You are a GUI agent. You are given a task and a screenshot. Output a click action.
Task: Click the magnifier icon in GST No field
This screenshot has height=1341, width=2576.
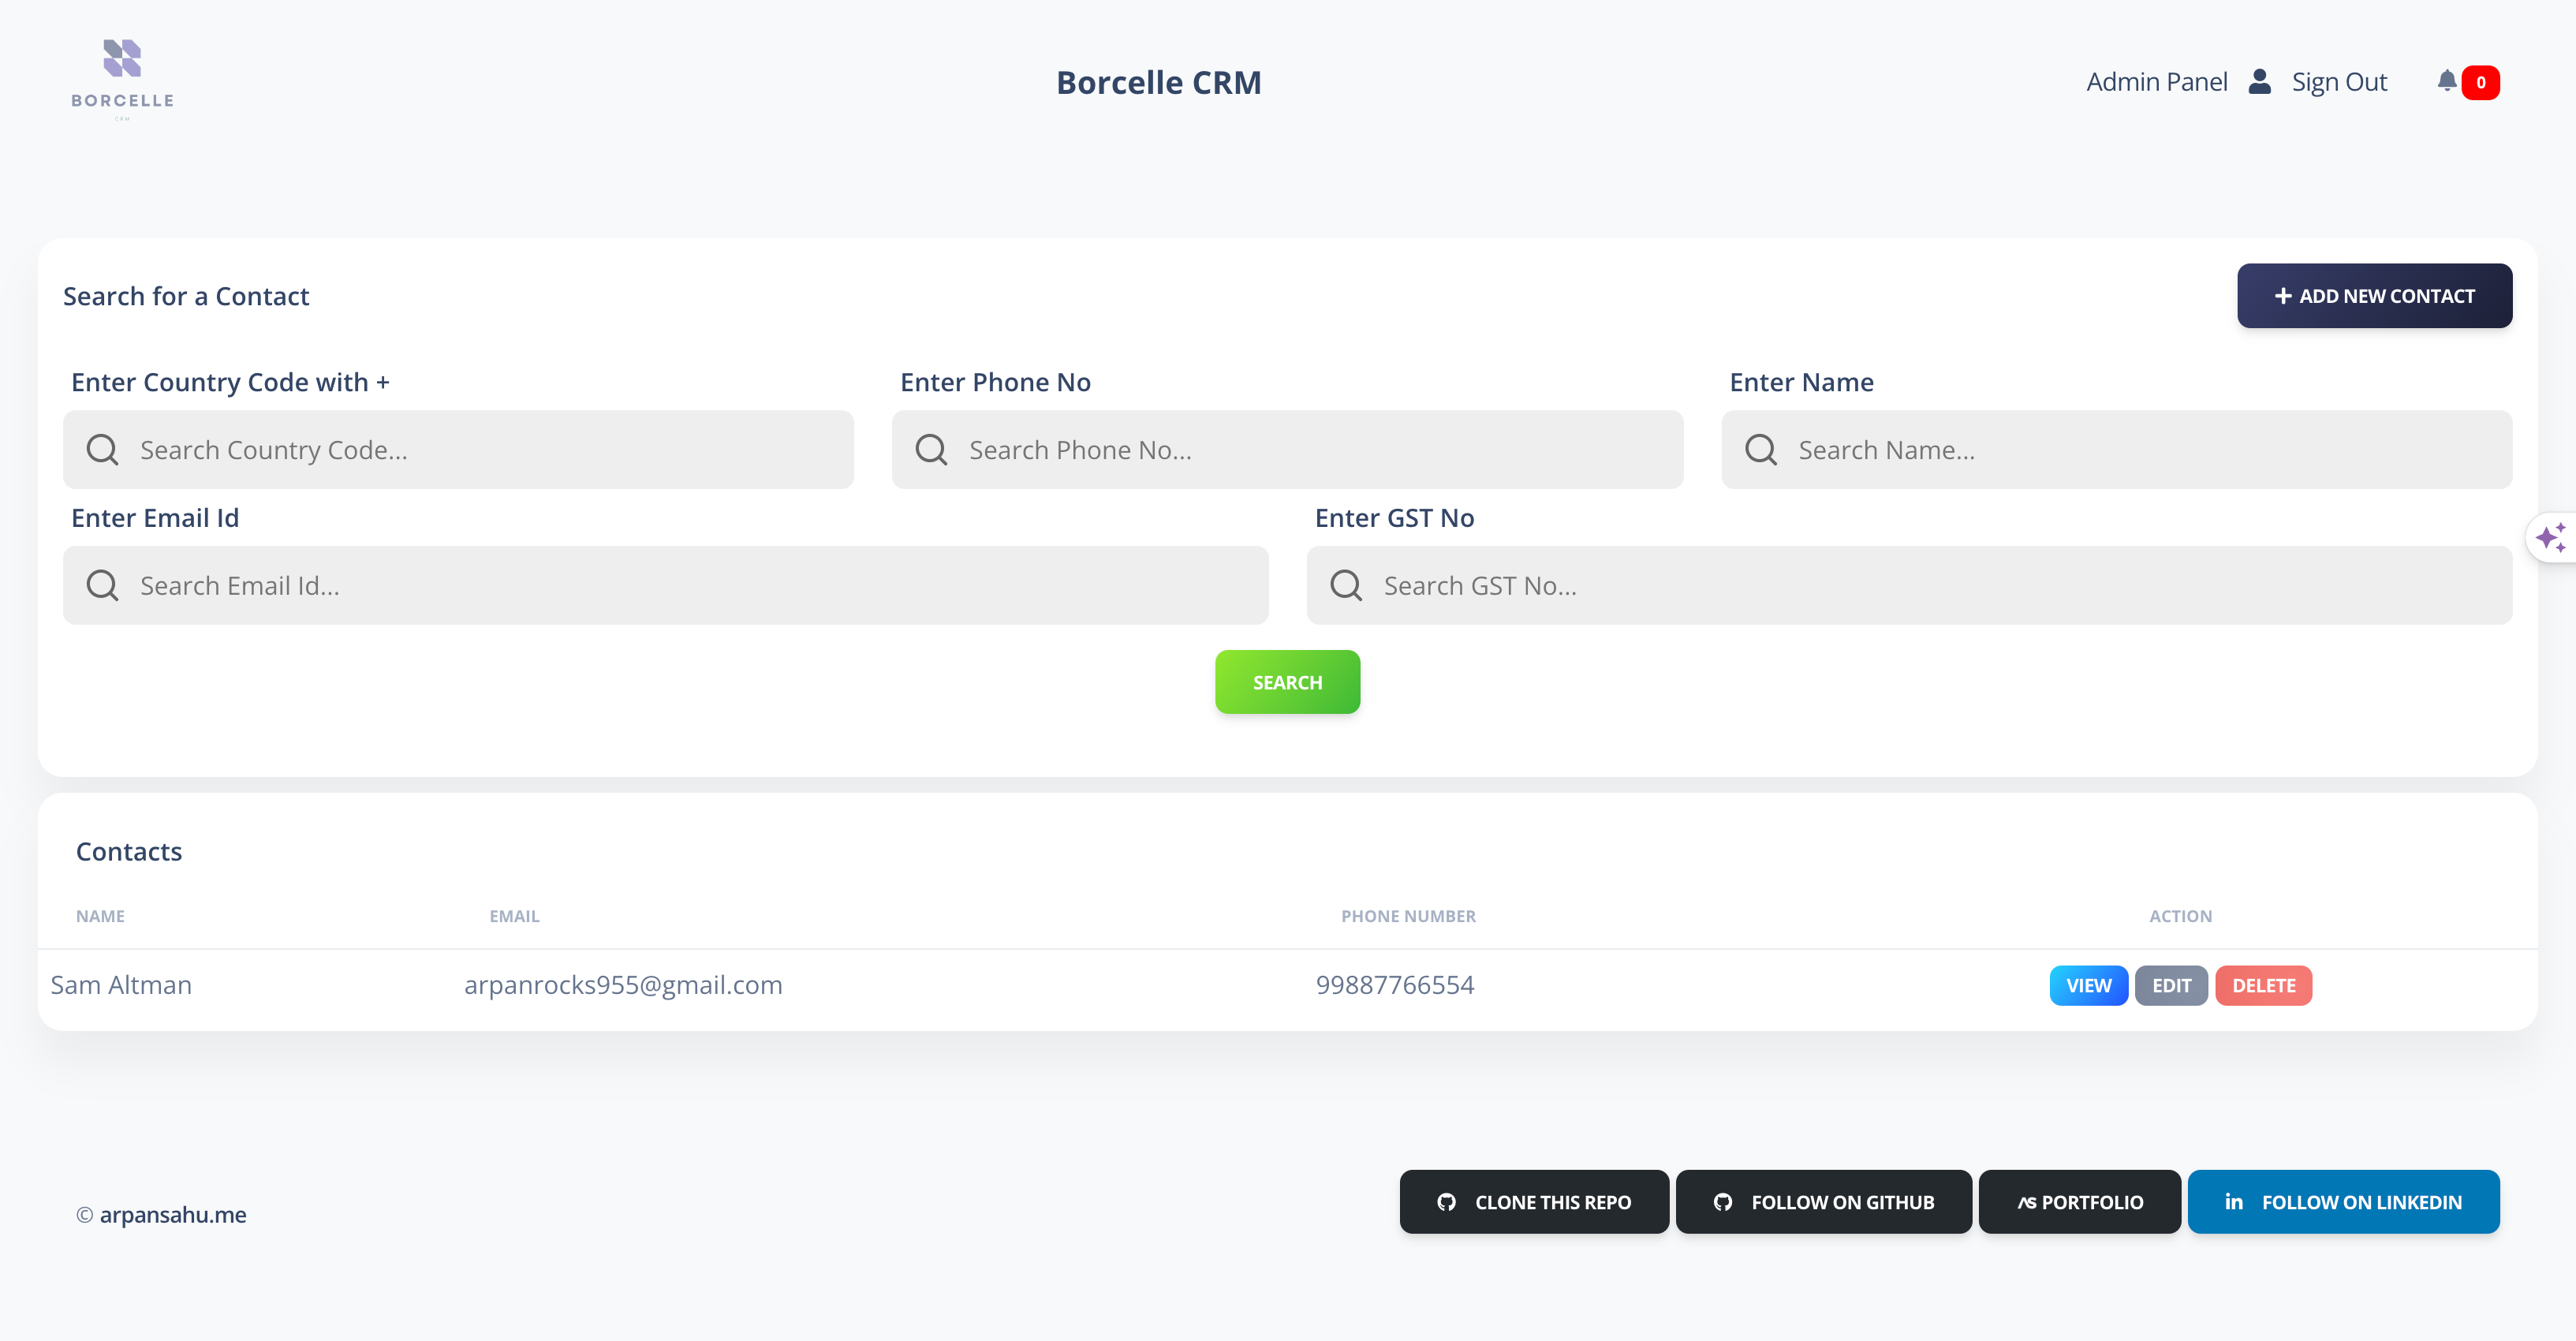tap(1346, 585)
